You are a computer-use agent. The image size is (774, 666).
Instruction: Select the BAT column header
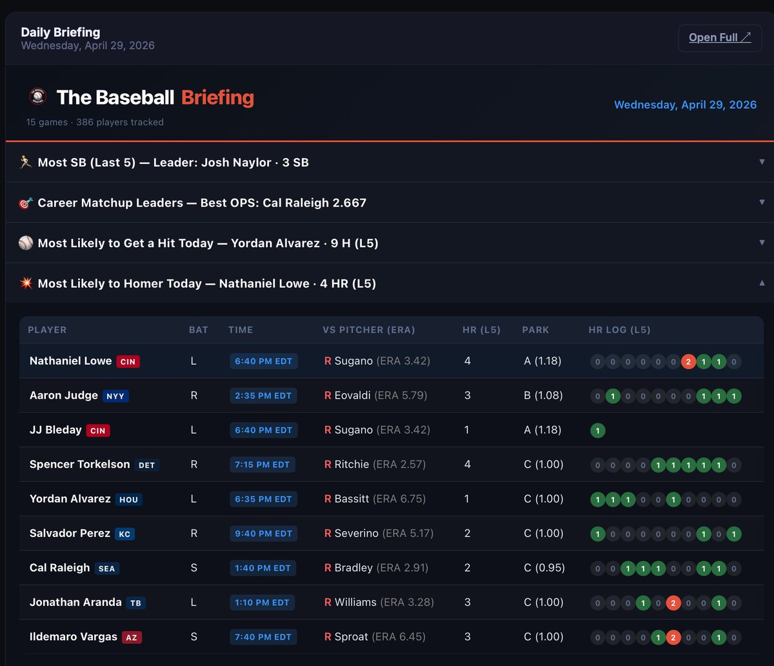pos(199,330)
